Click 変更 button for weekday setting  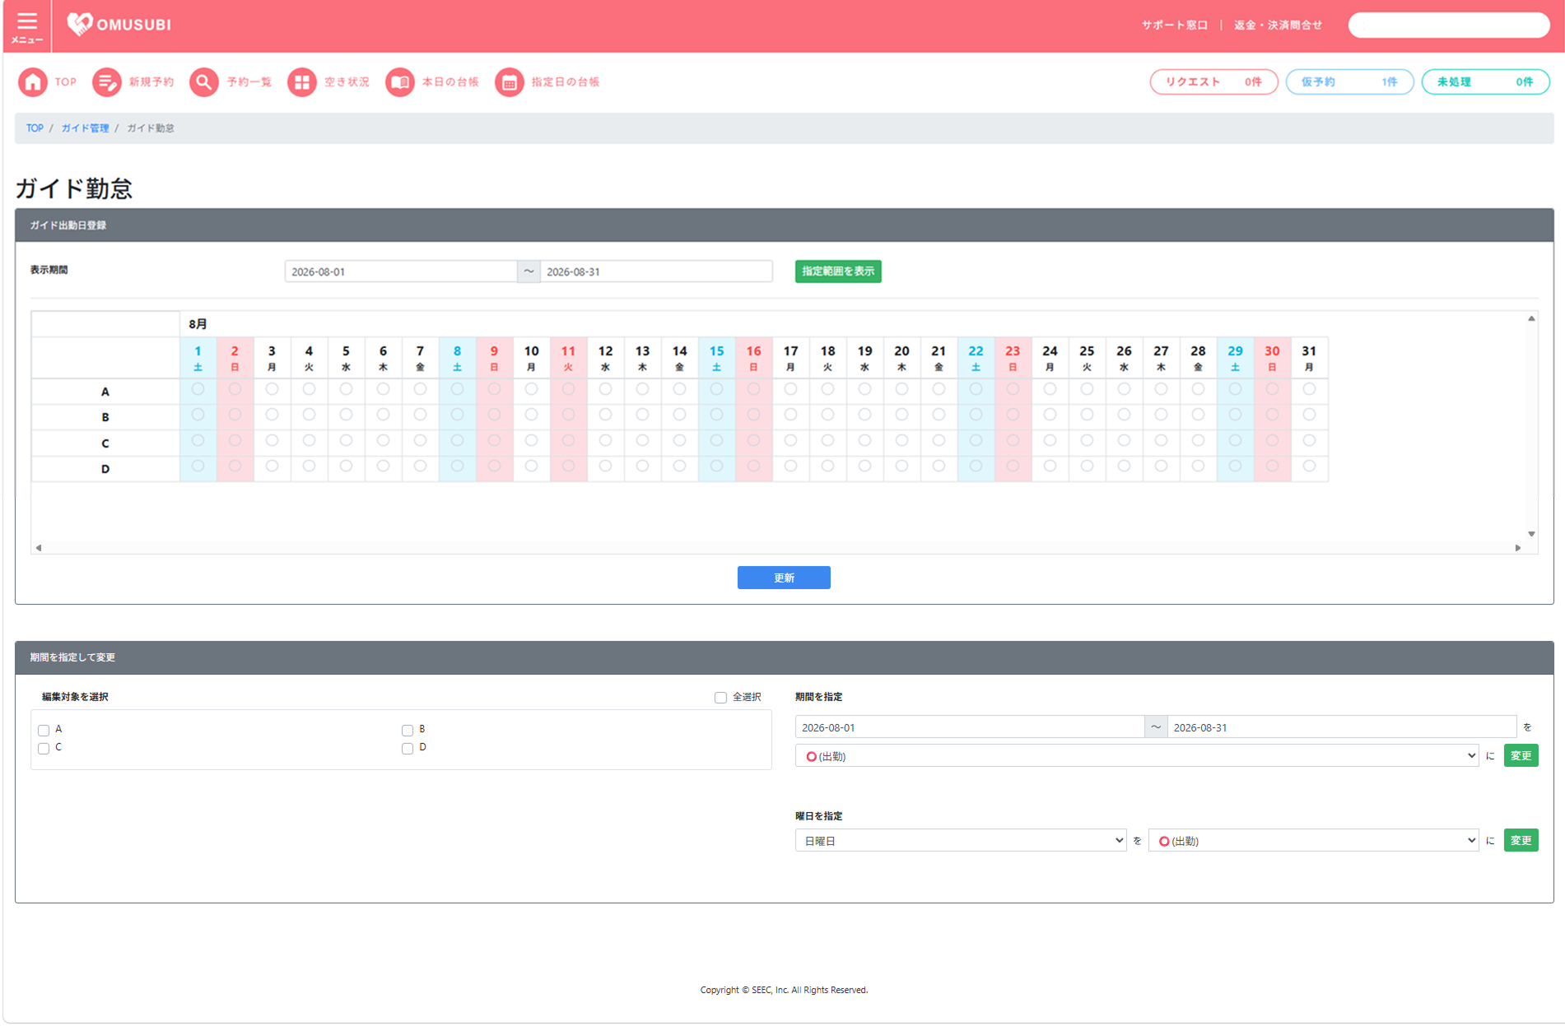[1521, 840]
